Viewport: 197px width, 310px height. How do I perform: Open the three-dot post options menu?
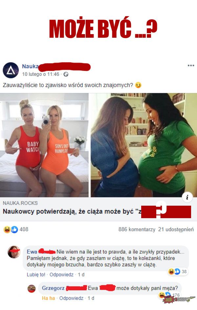coord(191,65)
